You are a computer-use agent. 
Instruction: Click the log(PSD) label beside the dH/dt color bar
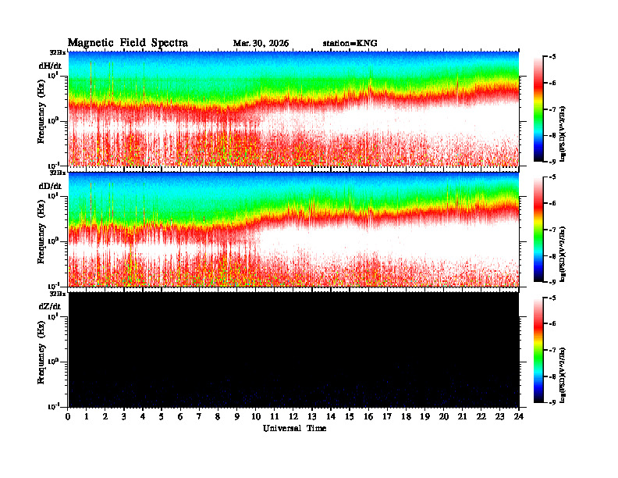pyautogui.click(x=563, y=134)
